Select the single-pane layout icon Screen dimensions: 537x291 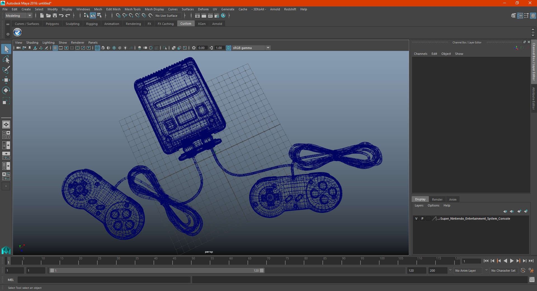[x=6, y=125]
